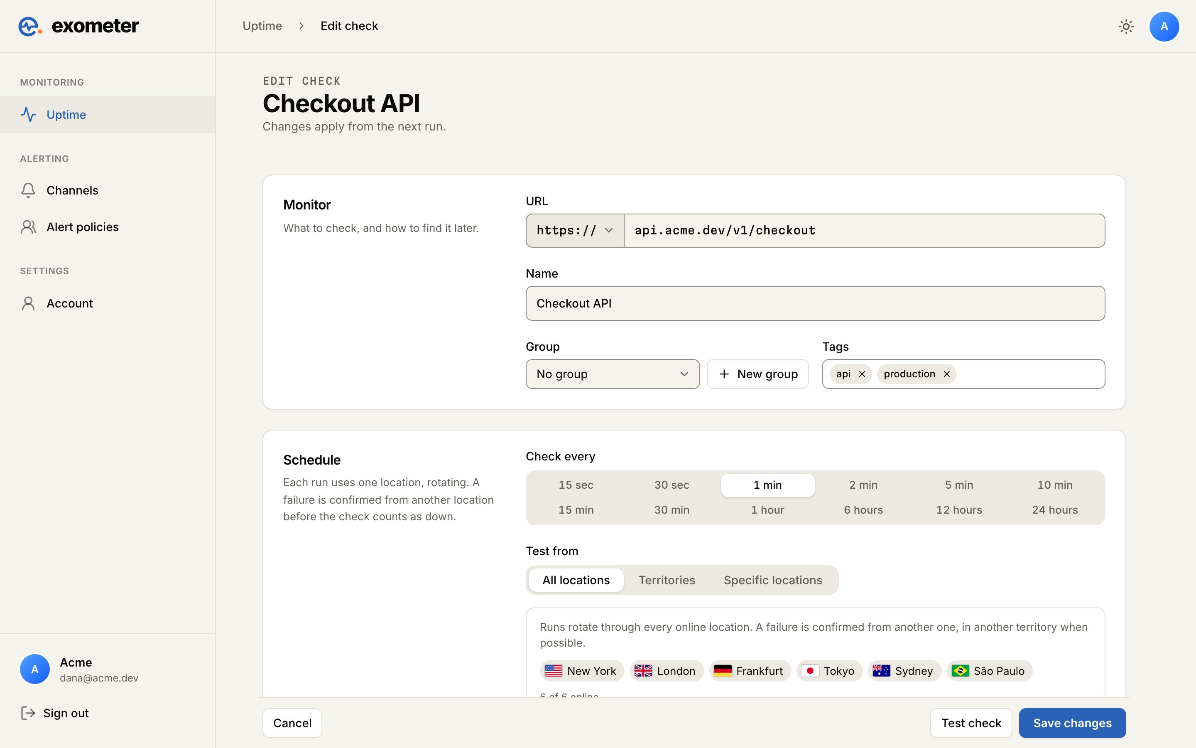Choose the 12 hours interval
Image resolution: width=1196 pixels, height=748 pixels.
(959, 509)
